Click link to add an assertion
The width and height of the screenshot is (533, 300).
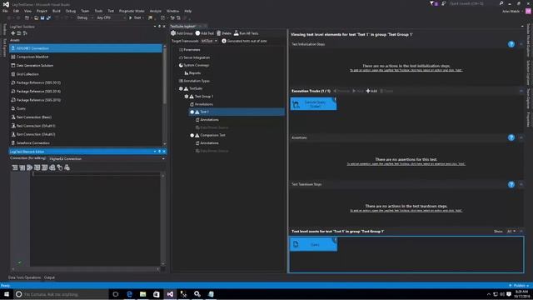click(x=406, y=164)
